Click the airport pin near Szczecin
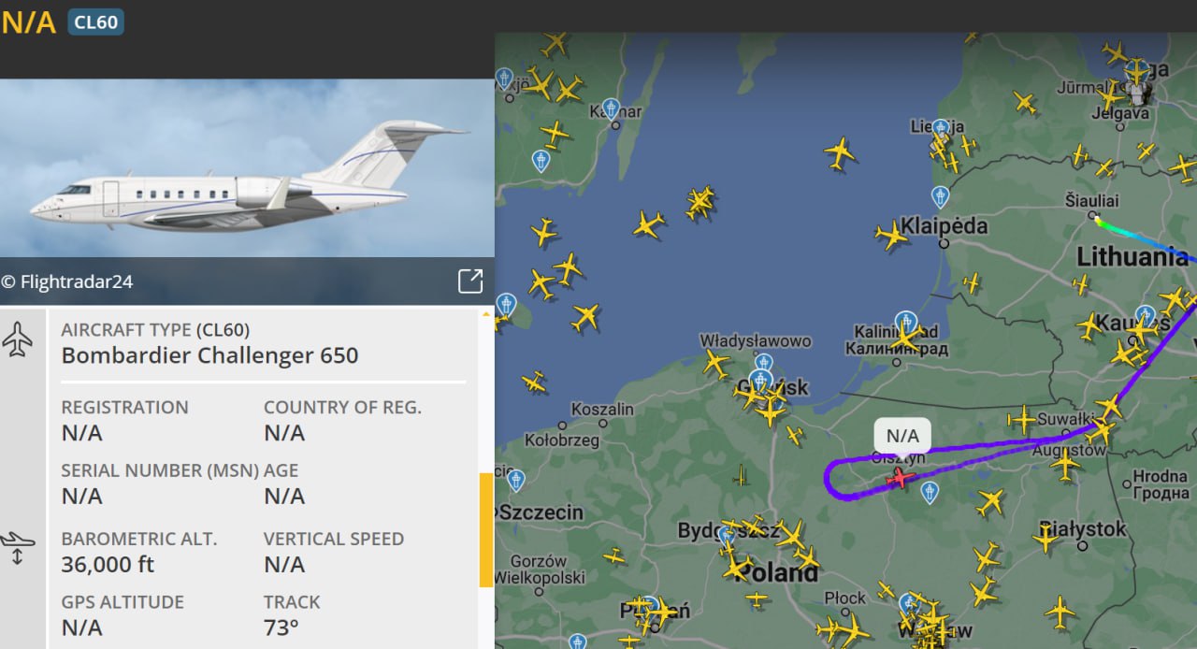 click(x=515, y=481)
